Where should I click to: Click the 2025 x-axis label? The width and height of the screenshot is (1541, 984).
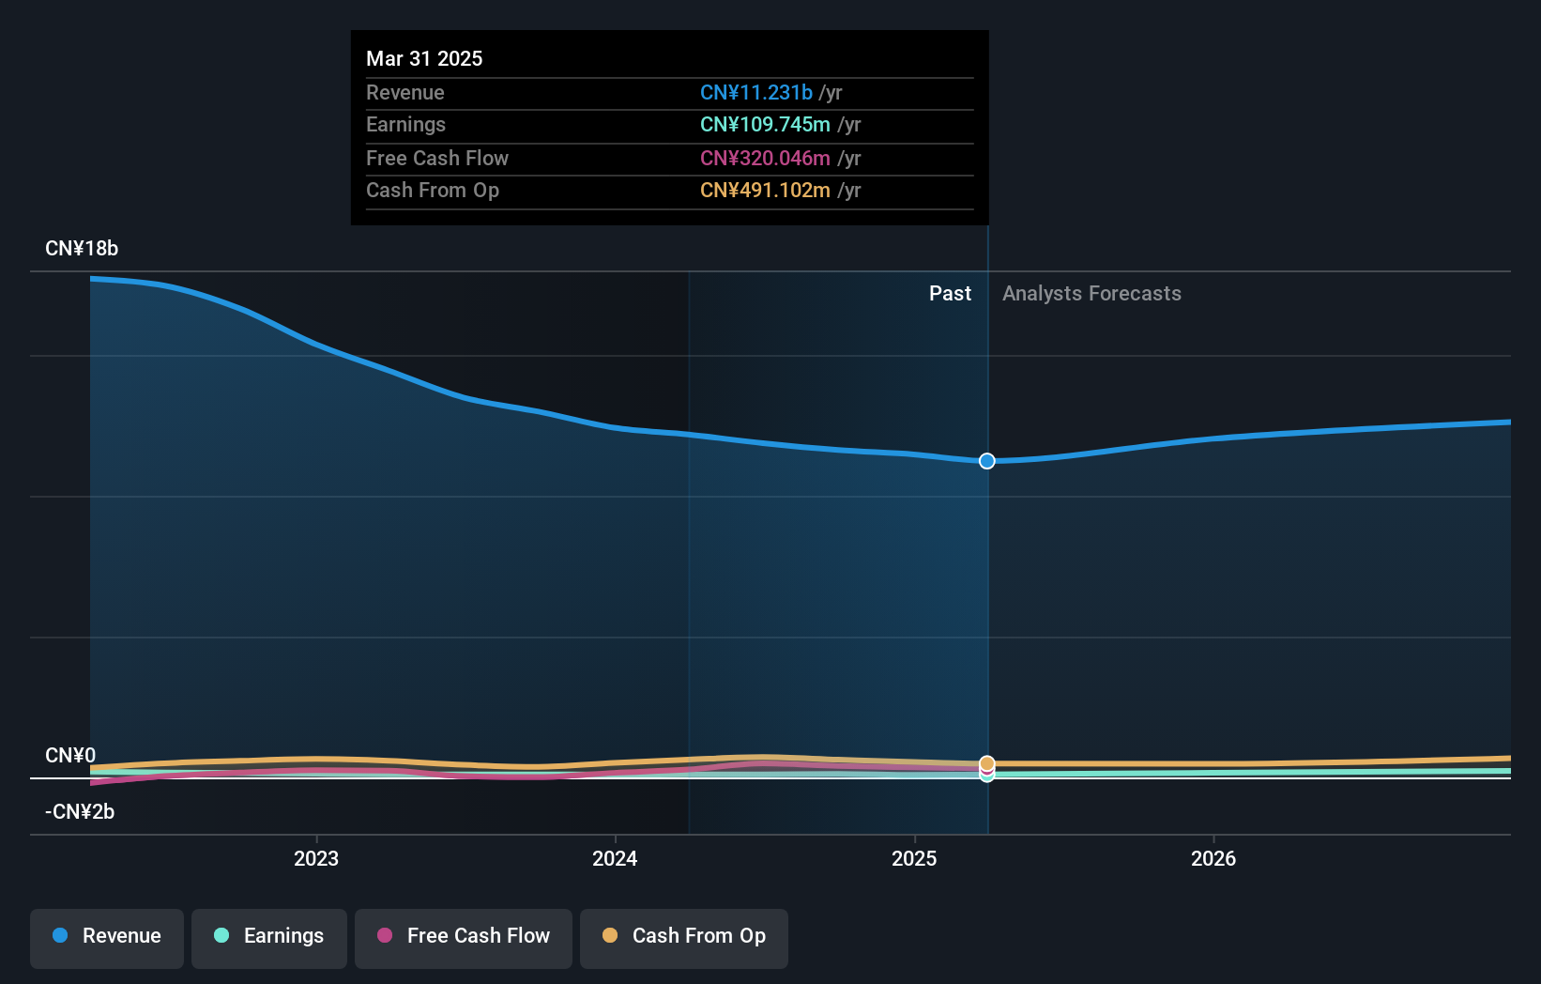coord(914,858)
